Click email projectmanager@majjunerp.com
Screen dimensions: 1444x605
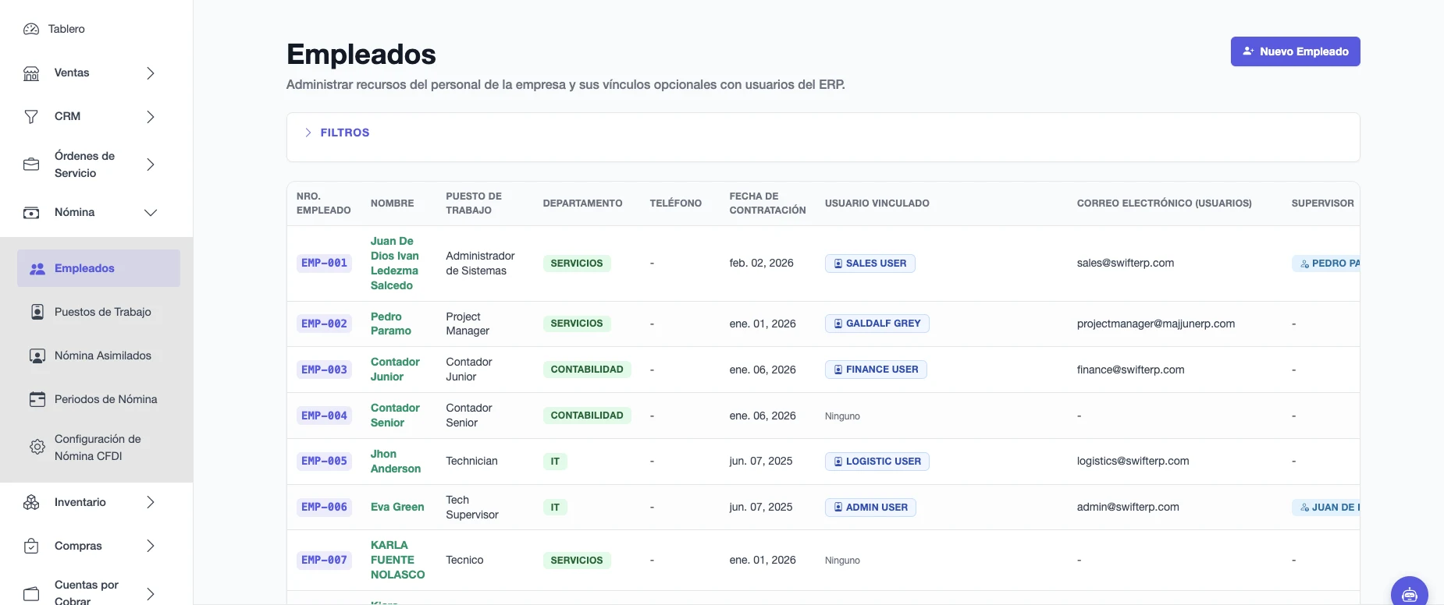[x=1156, y=324]
